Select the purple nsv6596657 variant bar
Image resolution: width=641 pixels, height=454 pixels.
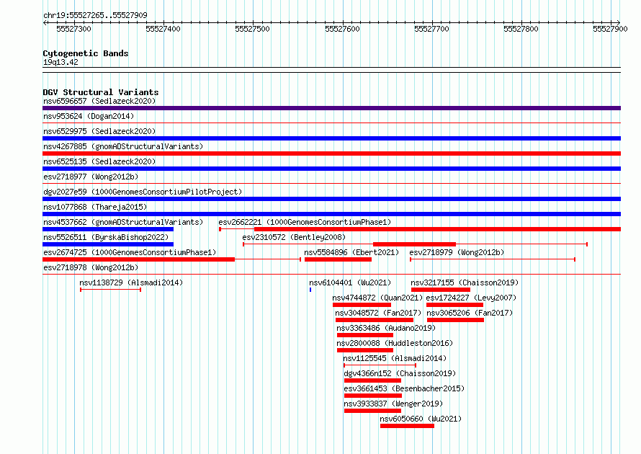pyautogui.click(x=331, y=108)
